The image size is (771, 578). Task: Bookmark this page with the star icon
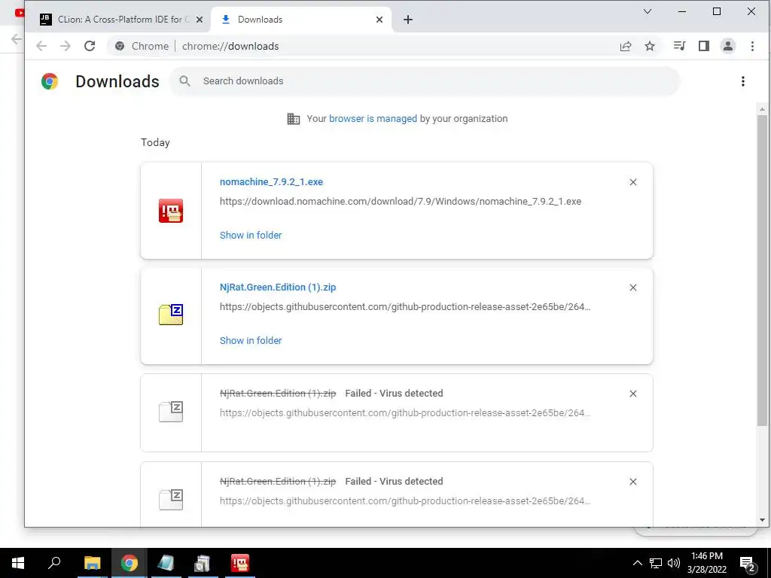(x=650, y=46)
